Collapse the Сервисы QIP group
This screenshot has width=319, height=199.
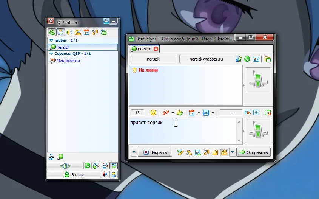click(51, 54)
